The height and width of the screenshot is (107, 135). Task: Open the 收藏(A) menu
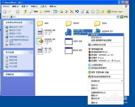(x=34, y=6)
